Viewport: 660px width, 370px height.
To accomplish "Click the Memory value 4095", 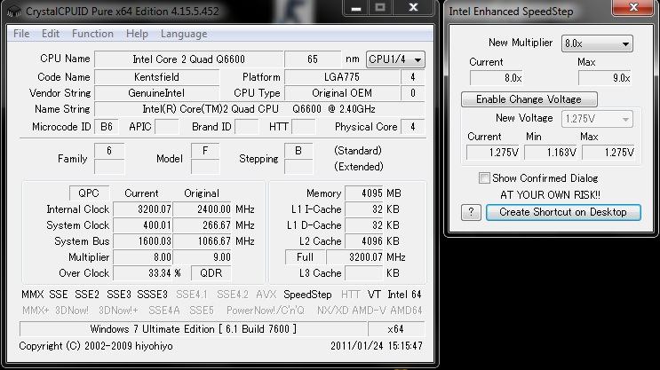I will [364, 193].
